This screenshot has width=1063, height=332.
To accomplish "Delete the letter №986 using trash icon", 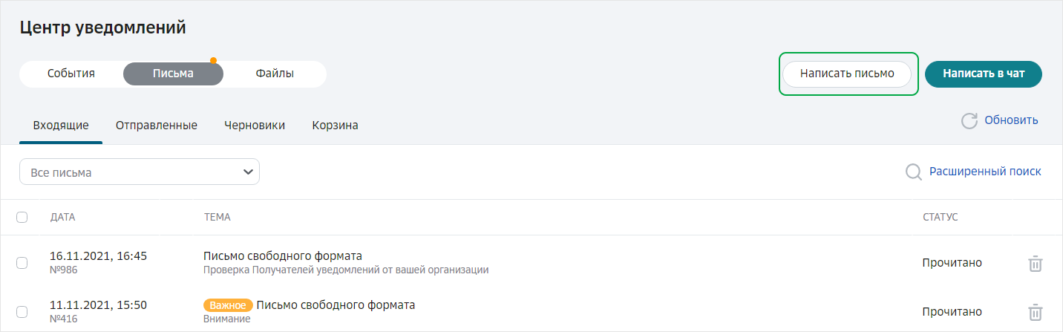I will pos(1035,264).
